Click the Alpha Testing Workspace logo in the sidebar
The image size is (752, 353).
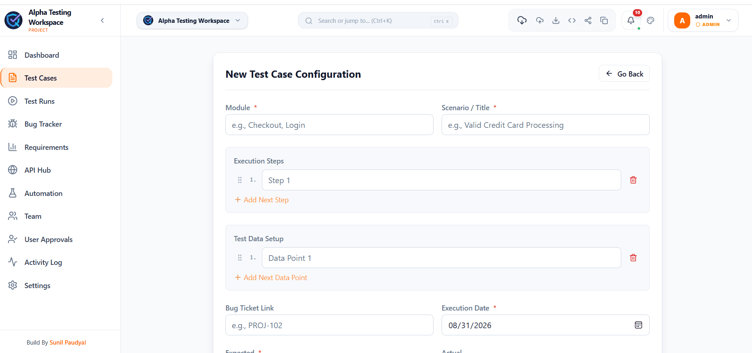[x=14, y=20]
